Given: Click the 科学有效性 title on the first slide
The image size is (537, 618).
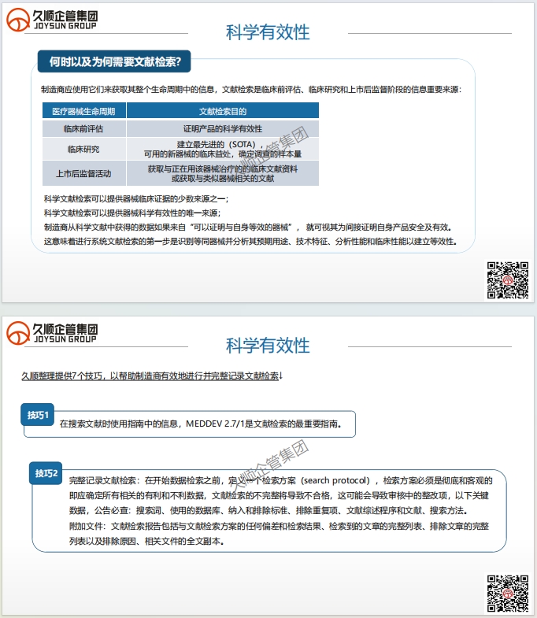Looking at the screenshot, I should click(268, 32).
